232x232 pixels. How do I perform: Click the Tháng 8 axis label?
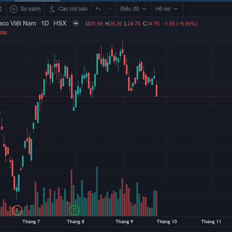75,222
